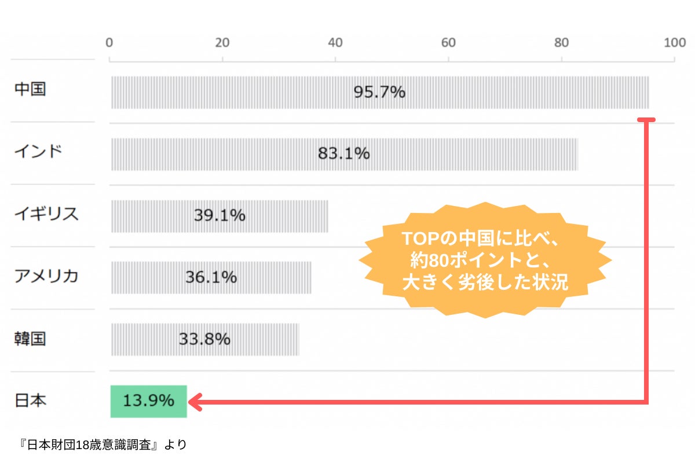
Task: Select the 40 axis tick label
Action: [x=335, y=42]
